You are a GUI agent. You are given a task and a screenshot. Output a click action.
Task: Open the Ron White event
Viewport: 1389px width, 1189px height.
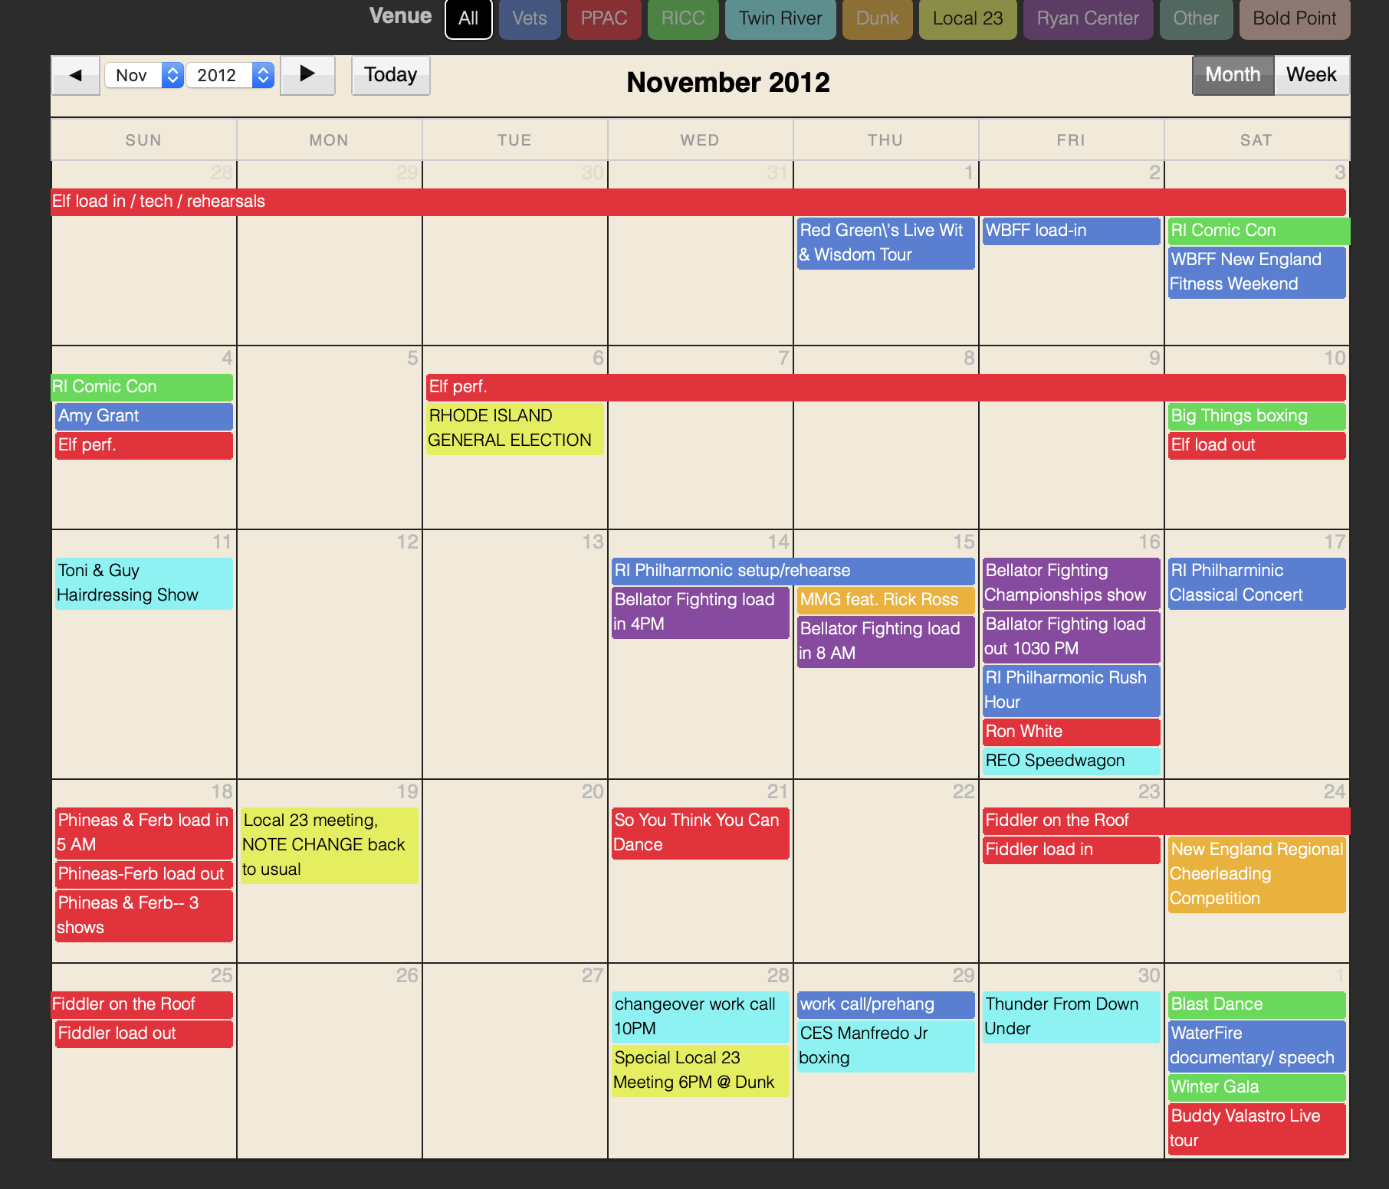(x=1071, y=732)
